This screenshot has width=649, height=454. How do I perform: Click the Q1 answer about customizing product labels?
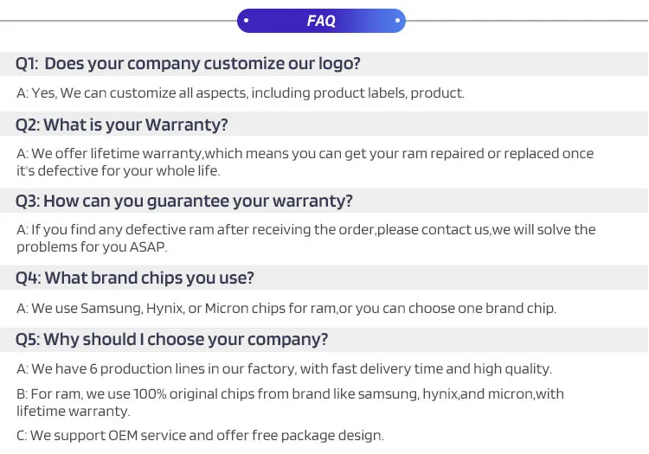click(x=241, y=93)
